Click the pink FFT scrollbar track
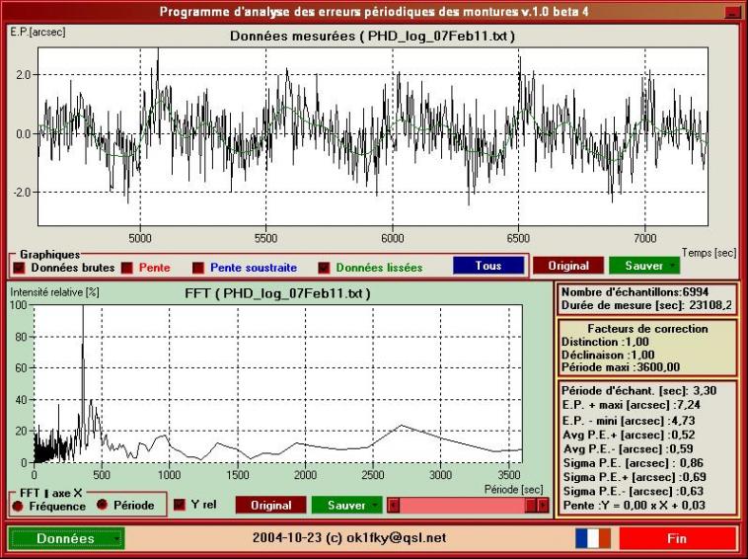The image size is (748, 559). coord(462,505)
